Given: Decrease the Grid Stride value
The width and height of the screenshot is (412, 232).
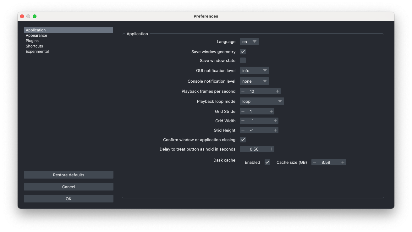Looking at the screenshot, I should (x=243, y=111).
